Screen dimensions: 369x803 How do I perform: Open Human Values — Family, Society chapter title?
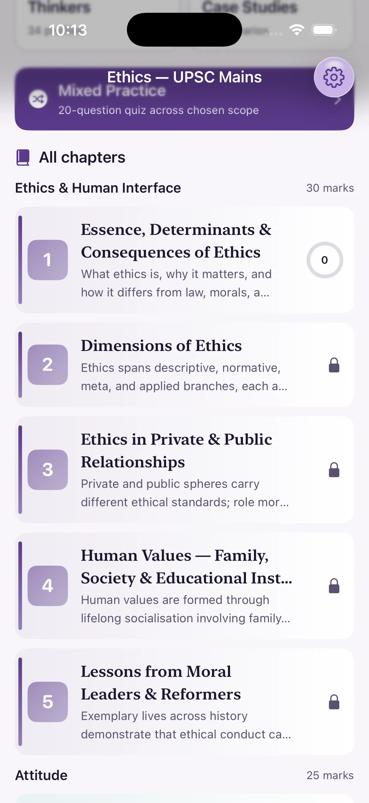tap(187, 567)
